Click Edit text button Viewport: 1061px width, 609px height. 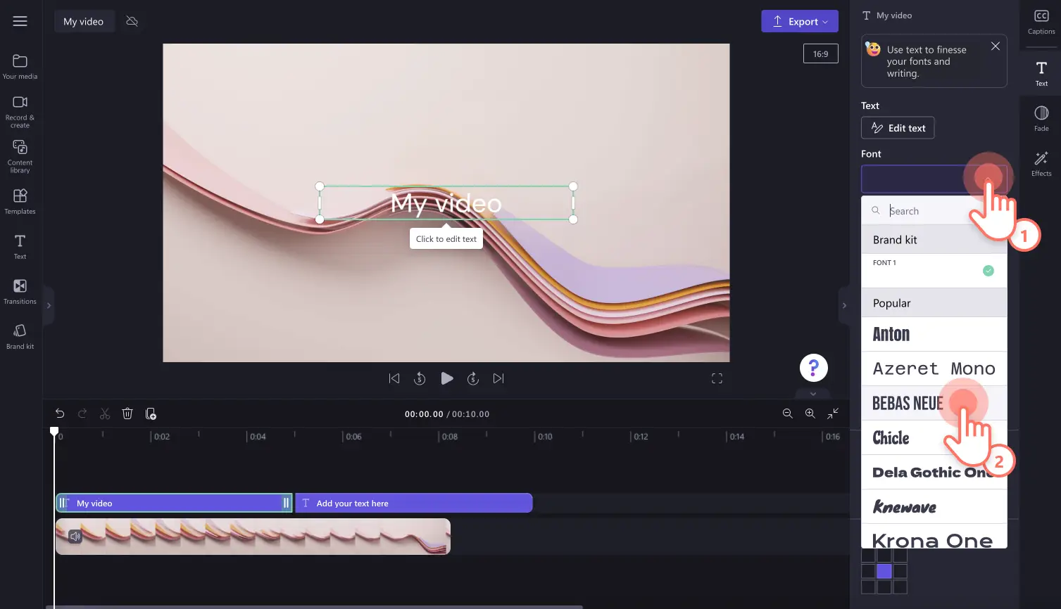tap(898, 128)
